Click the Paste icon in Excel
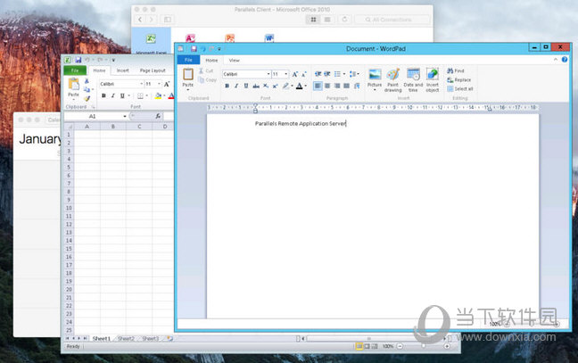The width and height of the screenshot is (578, 363). [73, 85]
